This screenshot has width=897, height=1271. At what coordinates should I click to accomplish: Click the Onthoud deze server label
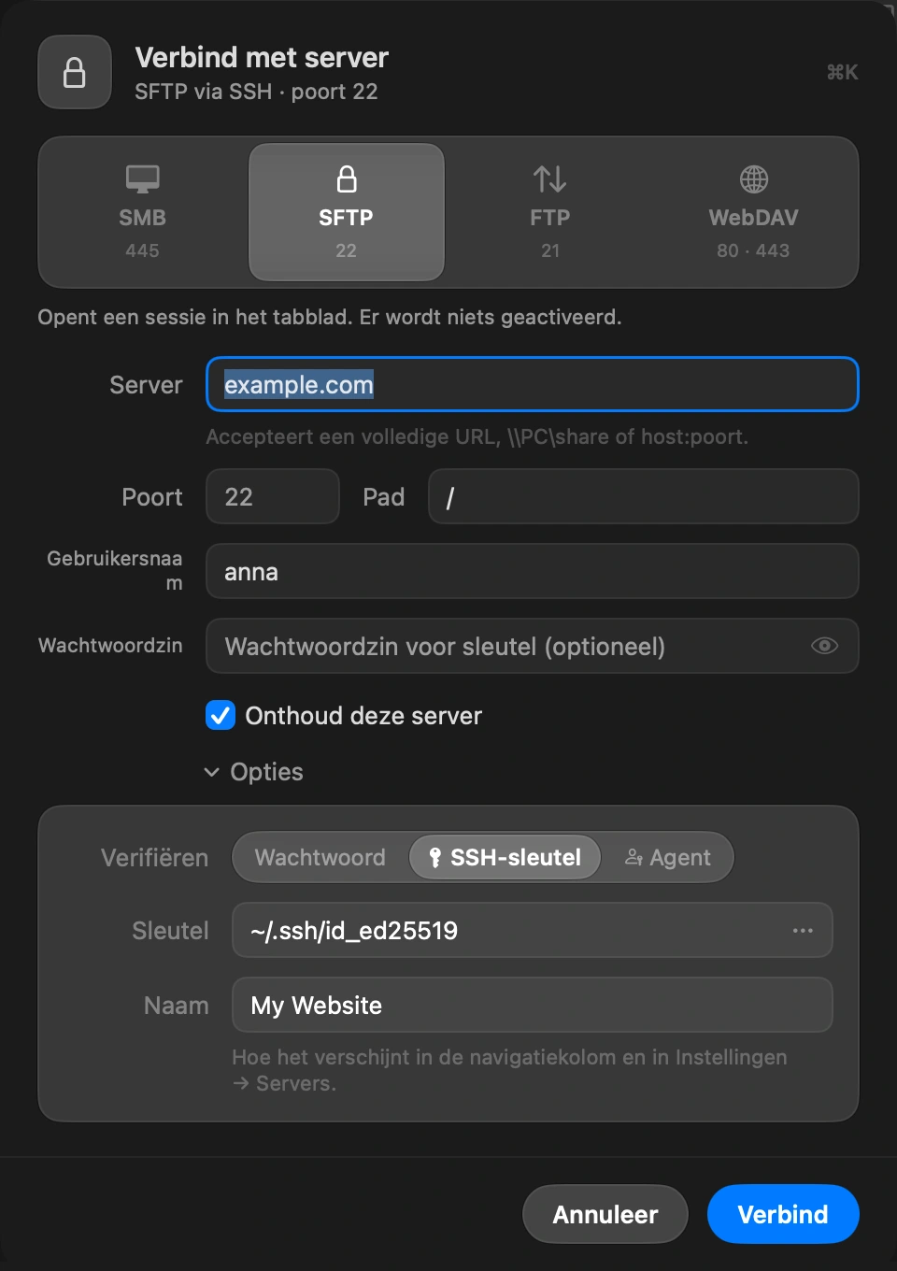pyautogui.click(x=363, y=716)
